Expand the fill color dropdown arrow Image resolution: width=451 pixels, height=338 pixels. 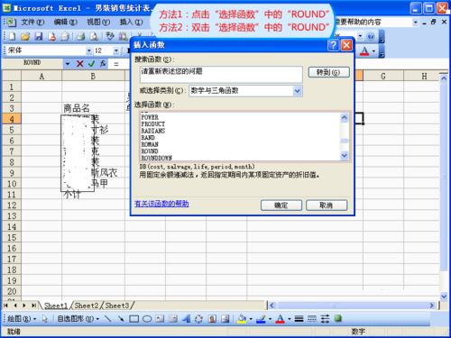point(251,319)
